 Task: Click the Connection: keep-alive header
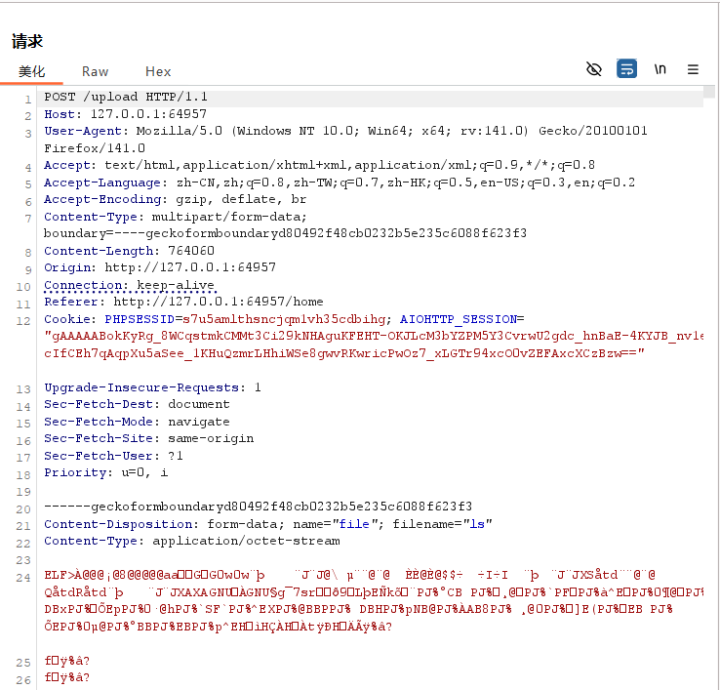[x=130, y=285]
